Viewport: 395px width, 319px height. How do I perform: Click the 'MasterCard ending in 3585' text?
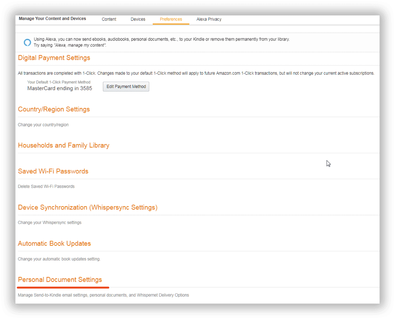pyautogui.click(x=60, y=88)
